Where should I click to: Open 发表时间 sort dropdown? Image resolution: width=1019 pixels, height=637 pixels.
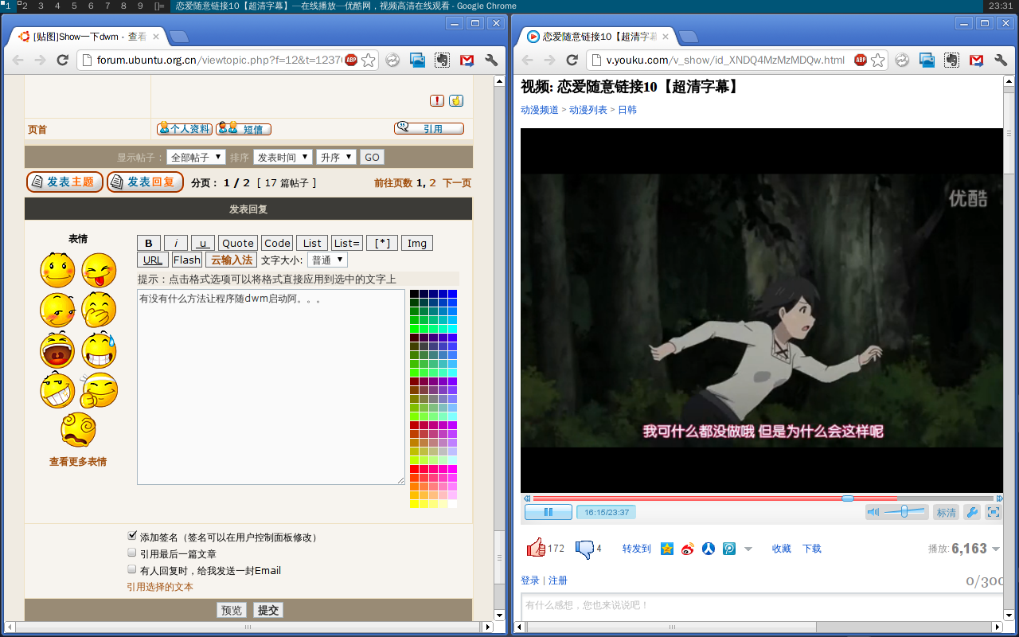click(x=283, y=157)
